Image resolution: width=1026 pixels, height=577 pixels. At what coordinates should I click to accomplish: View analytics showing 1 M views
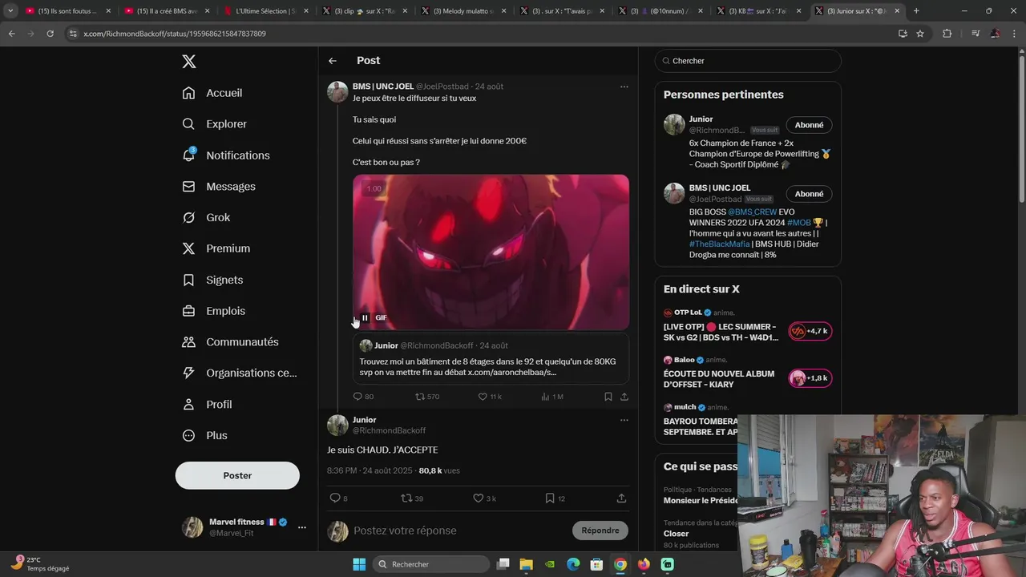(x=551, y=397)
